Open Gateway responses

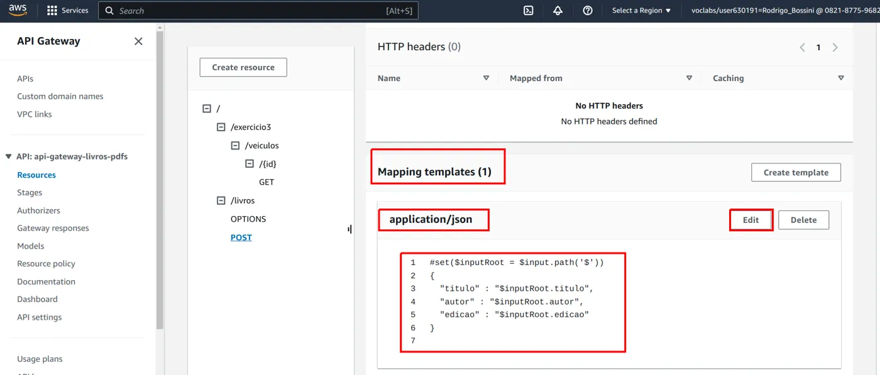pyautogui.click(x=53, y=228)
